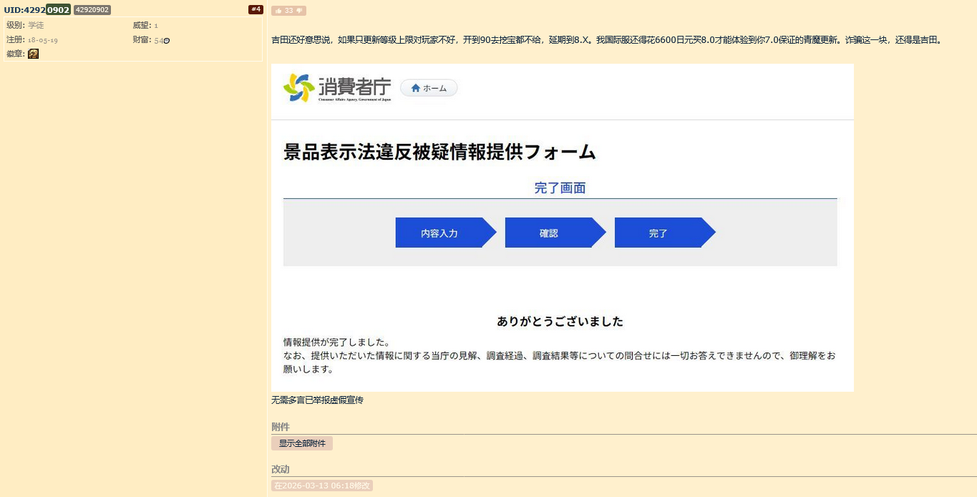This screenshot has height=497, width=977.
Task: Open the #4 floor number link
Action: (x=256, y=9)
